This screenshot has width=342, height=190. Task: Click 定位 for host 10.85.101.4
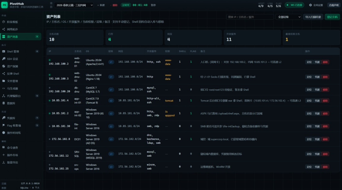[309, 101]
